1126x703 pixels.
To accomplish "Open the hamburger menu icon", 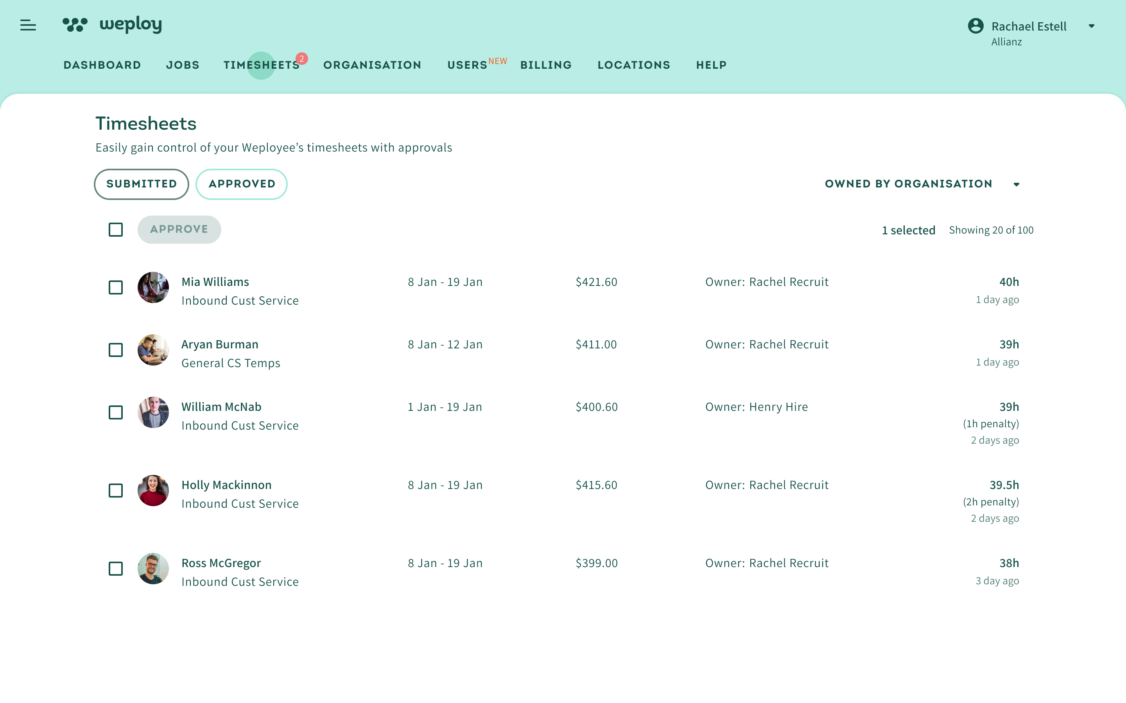I will click(28, 25).
